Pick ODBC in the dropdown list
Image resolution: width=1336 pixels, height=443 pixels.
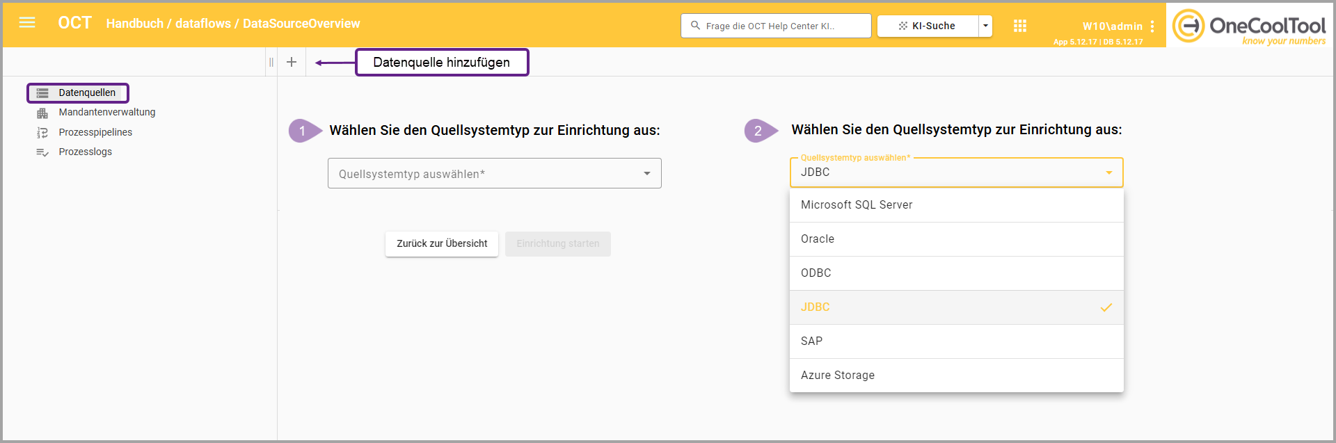coord(956,273)
